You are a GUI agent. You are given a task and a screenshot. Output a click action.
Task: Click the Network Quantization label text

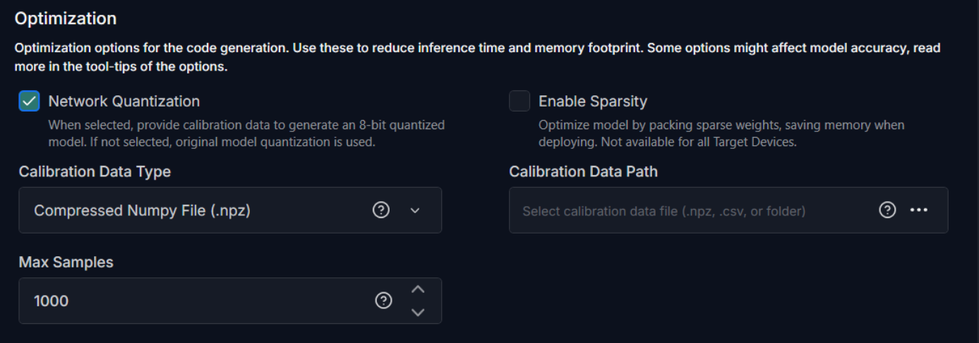pyautogui.click(x=124, y=101)
